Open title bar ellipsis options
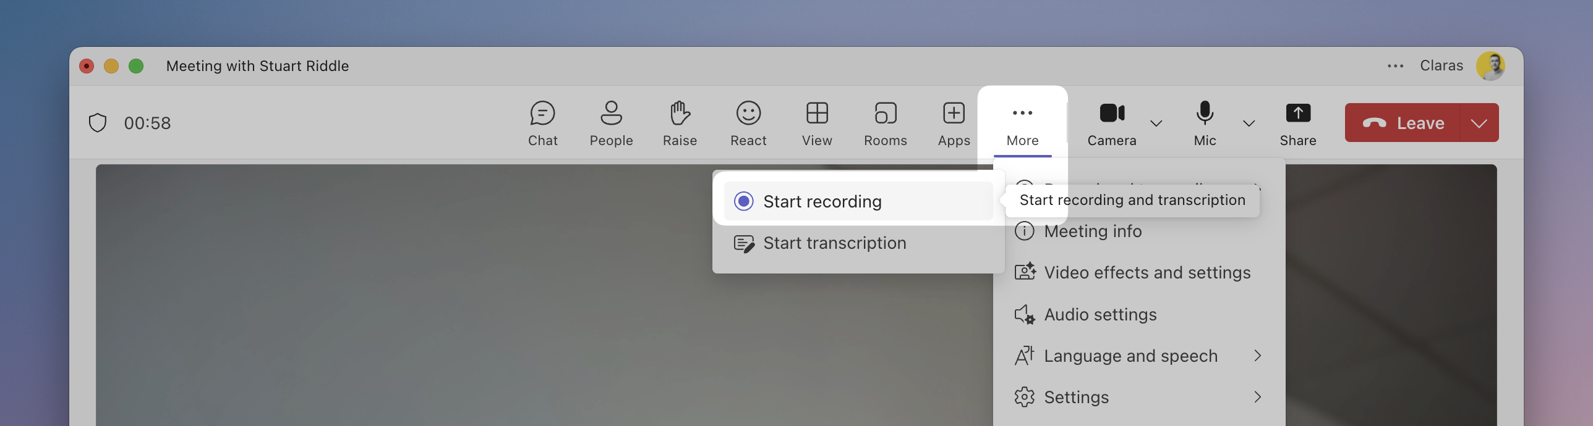The height and width of the screenshot is (426, 1593). coord(1395,66)
